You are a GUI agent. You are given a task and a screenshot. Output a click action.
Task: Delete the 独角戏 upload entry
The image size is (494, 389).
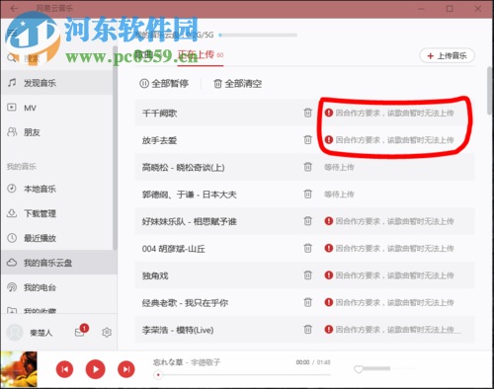pyautogui.click(x=307, y=274)
